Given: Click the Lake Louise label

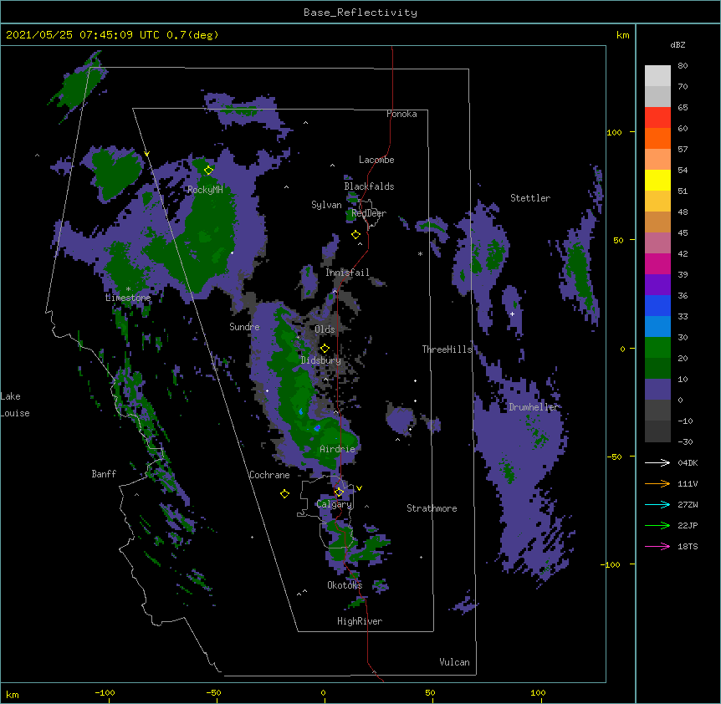Looking at the screenshot, I should coord(15,405).
